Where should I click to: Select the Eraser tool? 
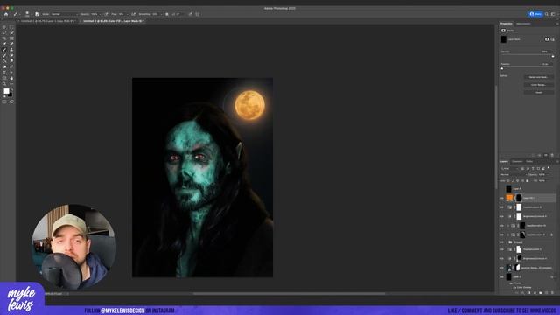11,55
